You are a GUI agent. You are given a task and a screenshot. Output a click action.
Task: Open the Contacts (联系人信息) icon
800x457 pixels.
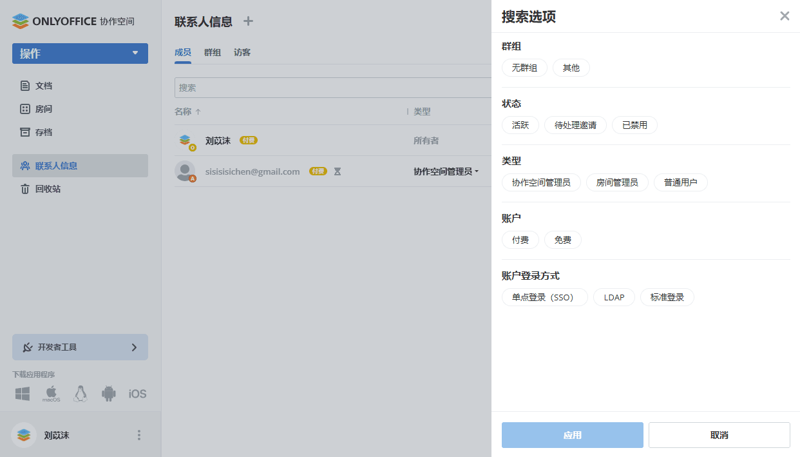pyautogui.click(x=25, y=166)
